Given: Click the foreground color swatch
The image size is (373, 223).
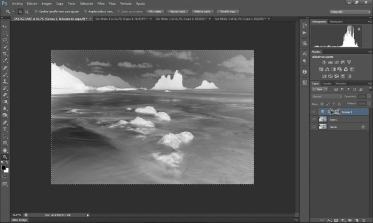Looking at the screenshot, I should point(3,167).
